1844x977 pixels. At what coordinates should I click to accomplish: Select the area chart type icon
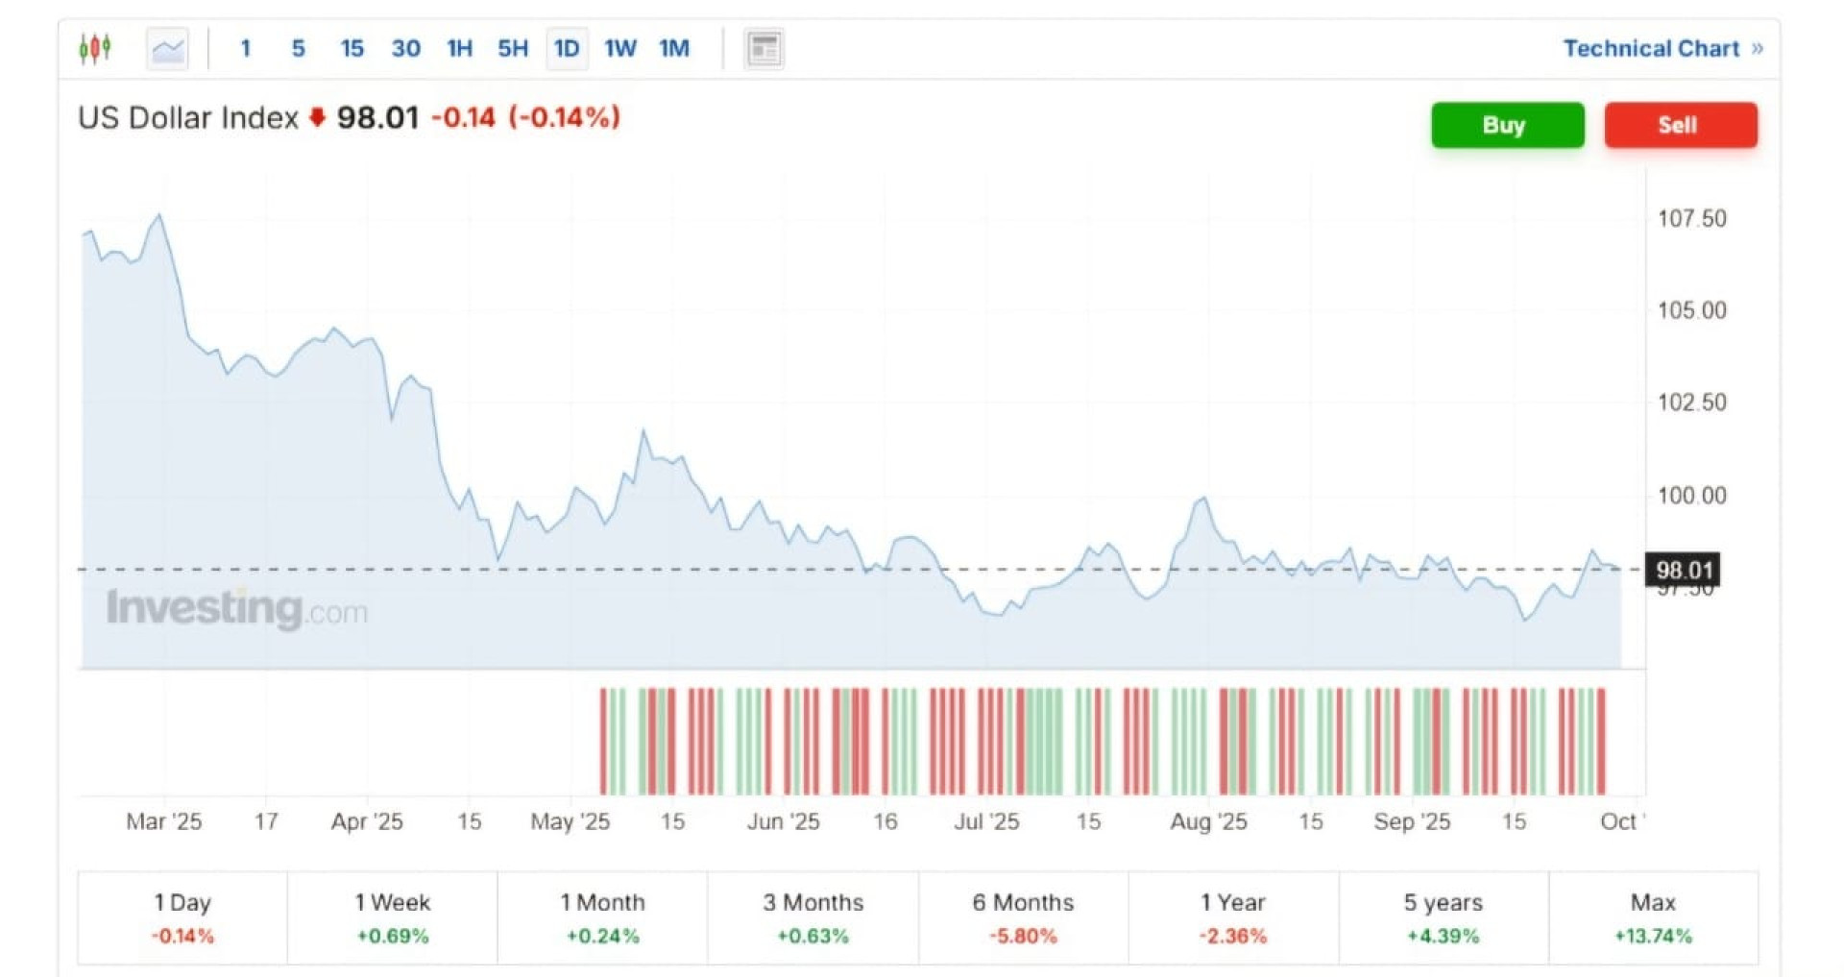168,48
